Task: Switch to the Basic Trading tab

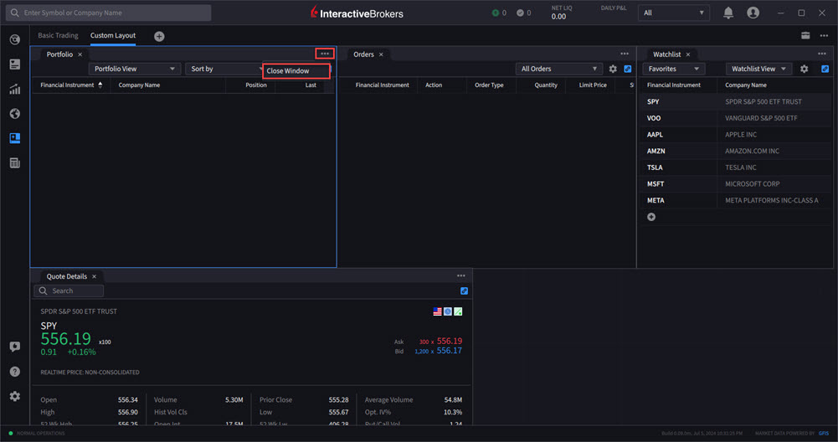Action: [x=58, y=35]
